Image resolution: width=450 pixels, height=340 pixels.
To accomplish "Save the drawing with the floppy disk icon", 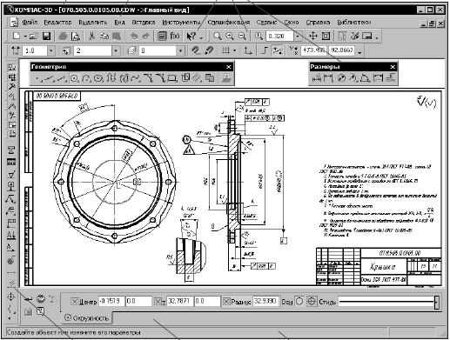I will tap(46, 36).
